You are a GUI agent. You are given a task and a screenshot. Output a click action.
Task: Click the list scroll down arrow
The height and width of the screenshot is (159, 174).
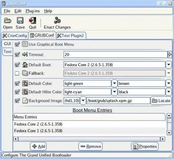coord(169,133)
